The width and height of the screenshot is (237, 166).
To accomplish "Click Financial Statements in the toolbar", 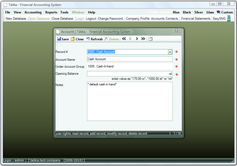I will [196, 18].
